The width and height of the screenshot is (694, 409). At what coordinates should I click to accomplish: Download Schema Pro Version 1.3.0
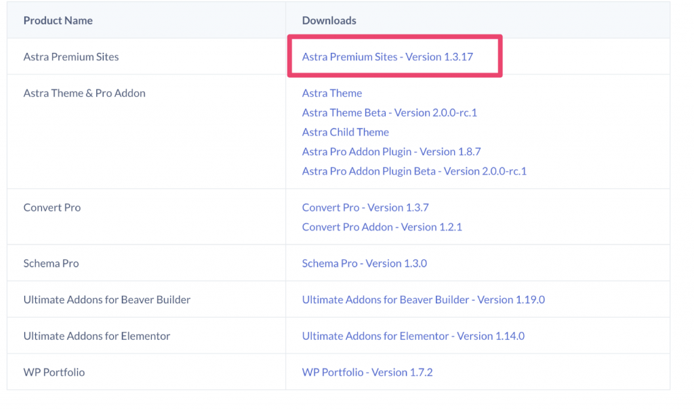click(364, 263)
